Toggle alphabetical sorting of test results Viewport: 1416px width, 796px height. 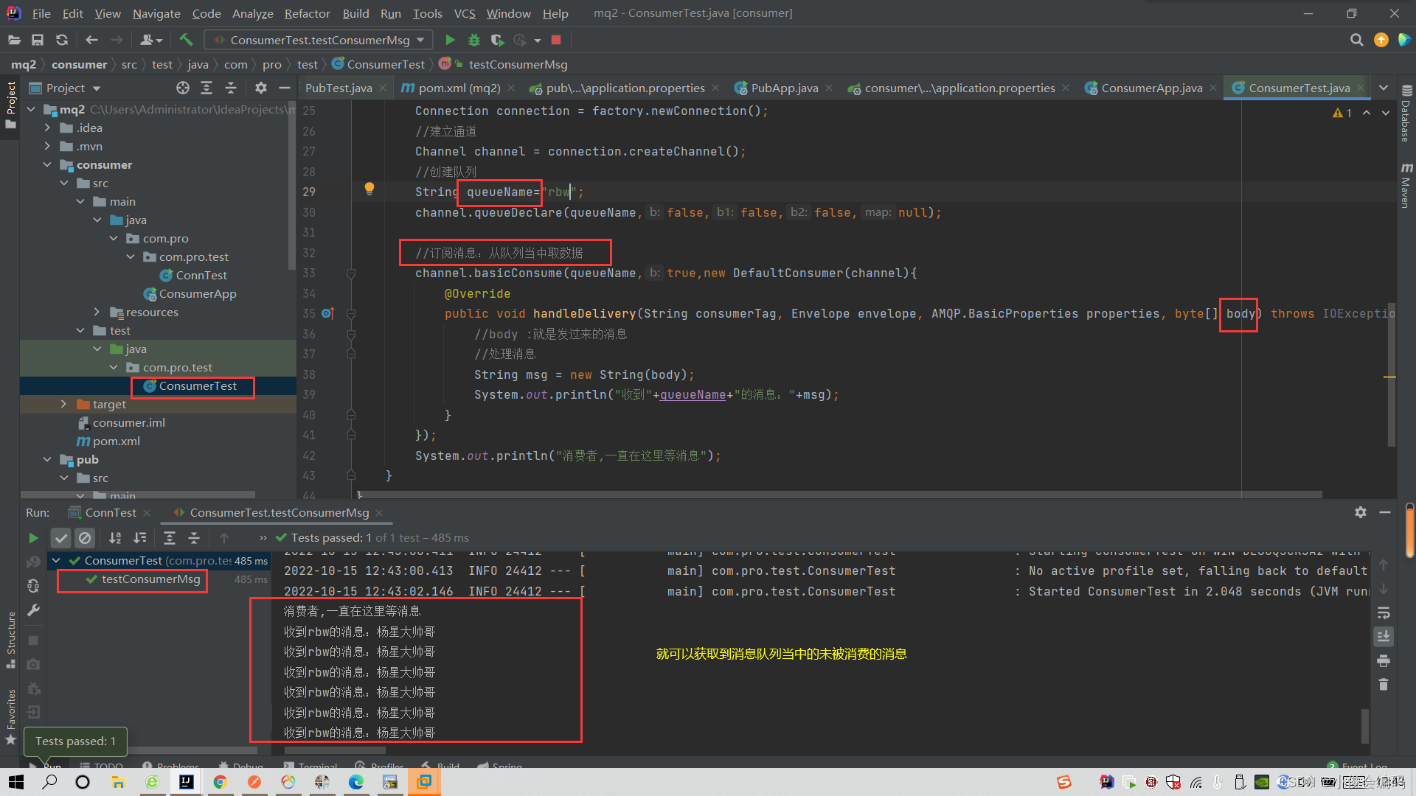tap(115, 538)
